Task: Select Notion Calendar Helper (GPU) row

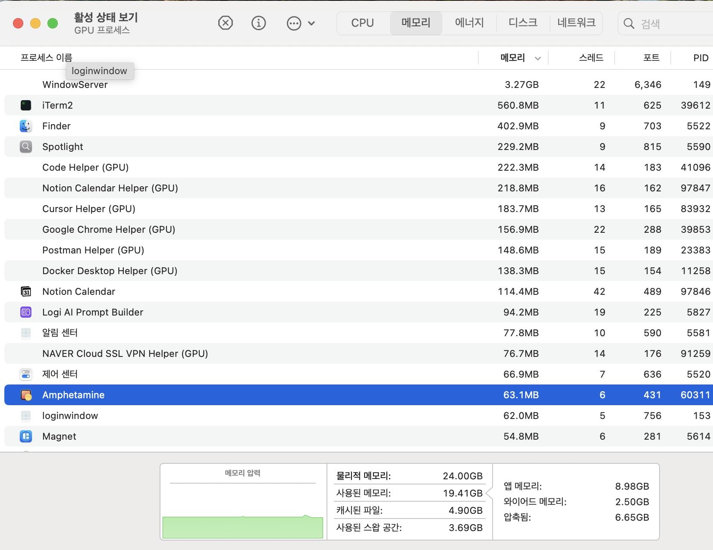Action: click(358, 188)
